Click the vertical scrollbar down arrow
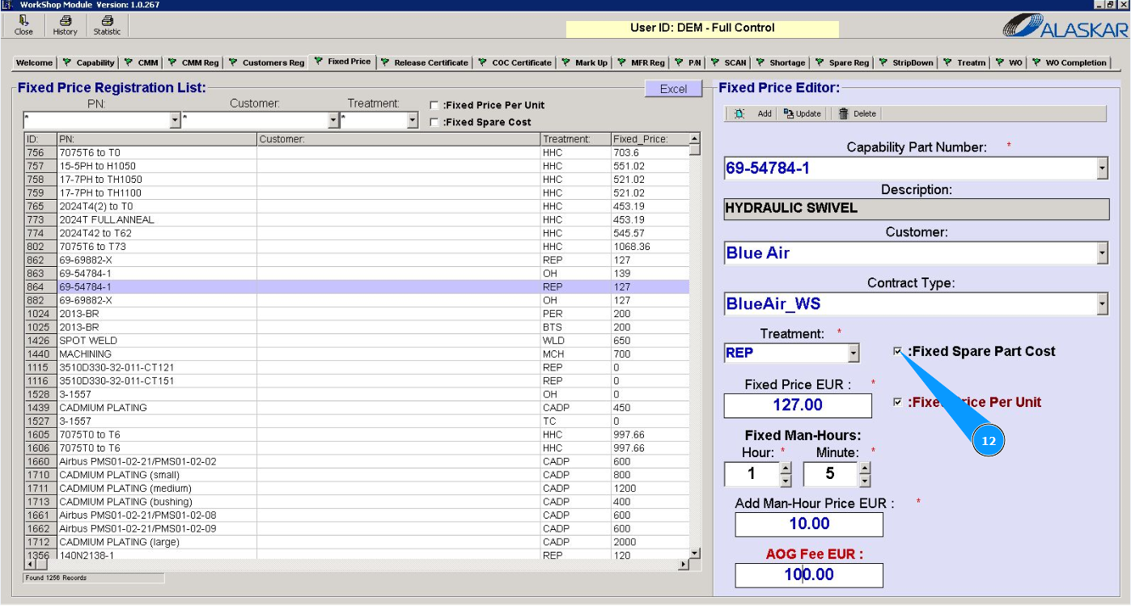Image resolution: width=1131 pixels, height=606 pixels. click(x=694, y=552)
